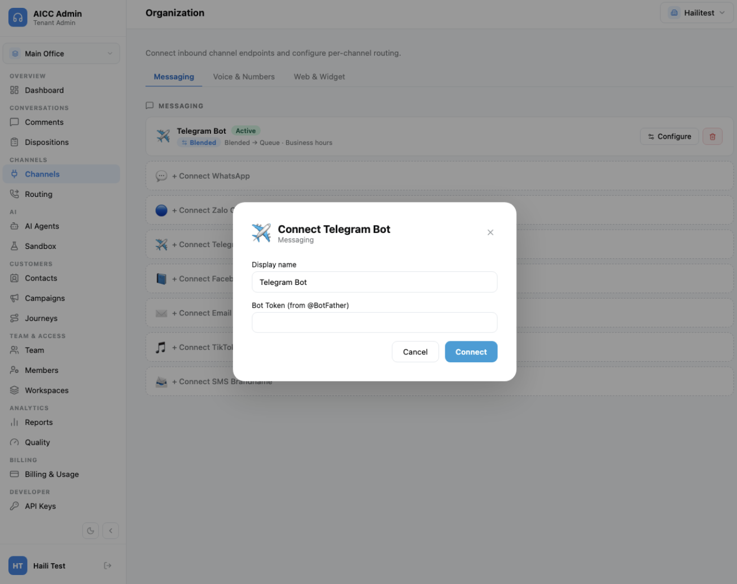Click the Display name input field
Screen dimensions: 737x584
coord(375,282)
